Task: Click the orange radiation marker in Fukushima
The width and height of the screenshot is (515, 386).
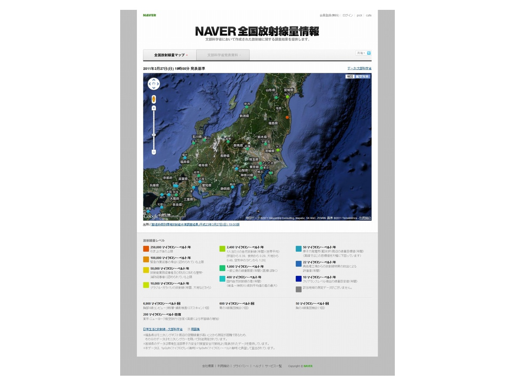Action: click(x=287, y=117)
